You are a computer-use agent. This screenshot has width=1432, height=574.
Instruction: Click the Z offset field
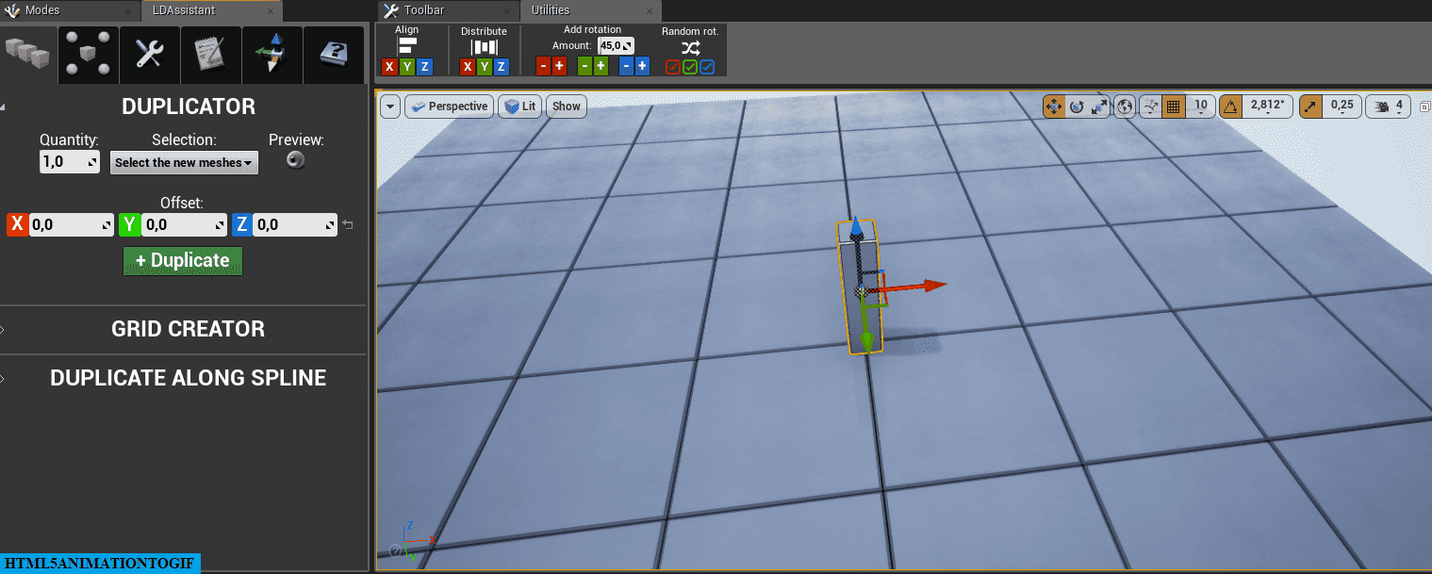point(295,224)
